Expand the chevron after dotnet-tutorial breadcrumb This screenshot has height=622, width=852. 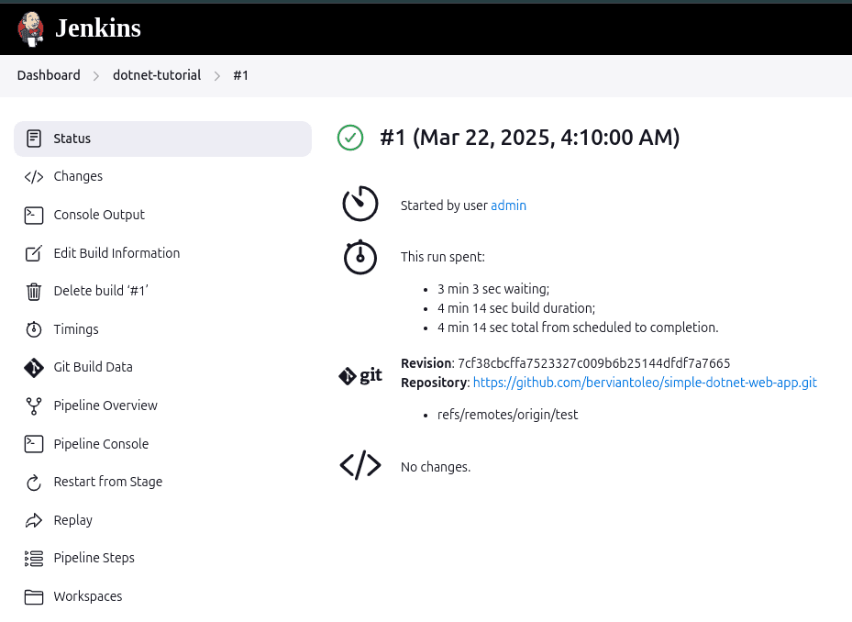217,76
